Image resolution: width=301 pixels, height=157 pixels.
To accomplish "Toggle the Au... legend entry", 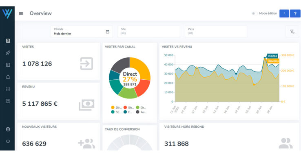I will 141,112.
